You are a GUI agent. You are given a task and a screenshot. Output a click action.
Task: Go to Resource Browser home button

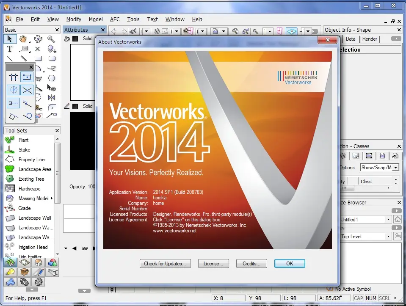click(398, 220)
